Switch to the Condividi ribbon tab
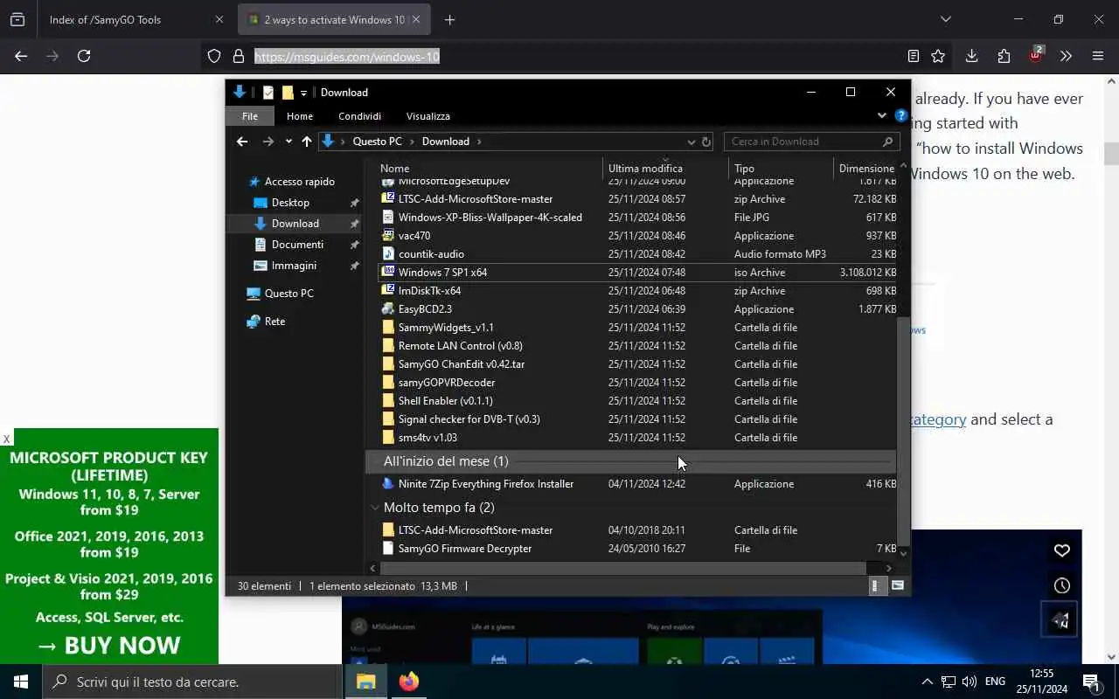Image resolution: width=1119 pixels, height=699 pixels. 360,116
